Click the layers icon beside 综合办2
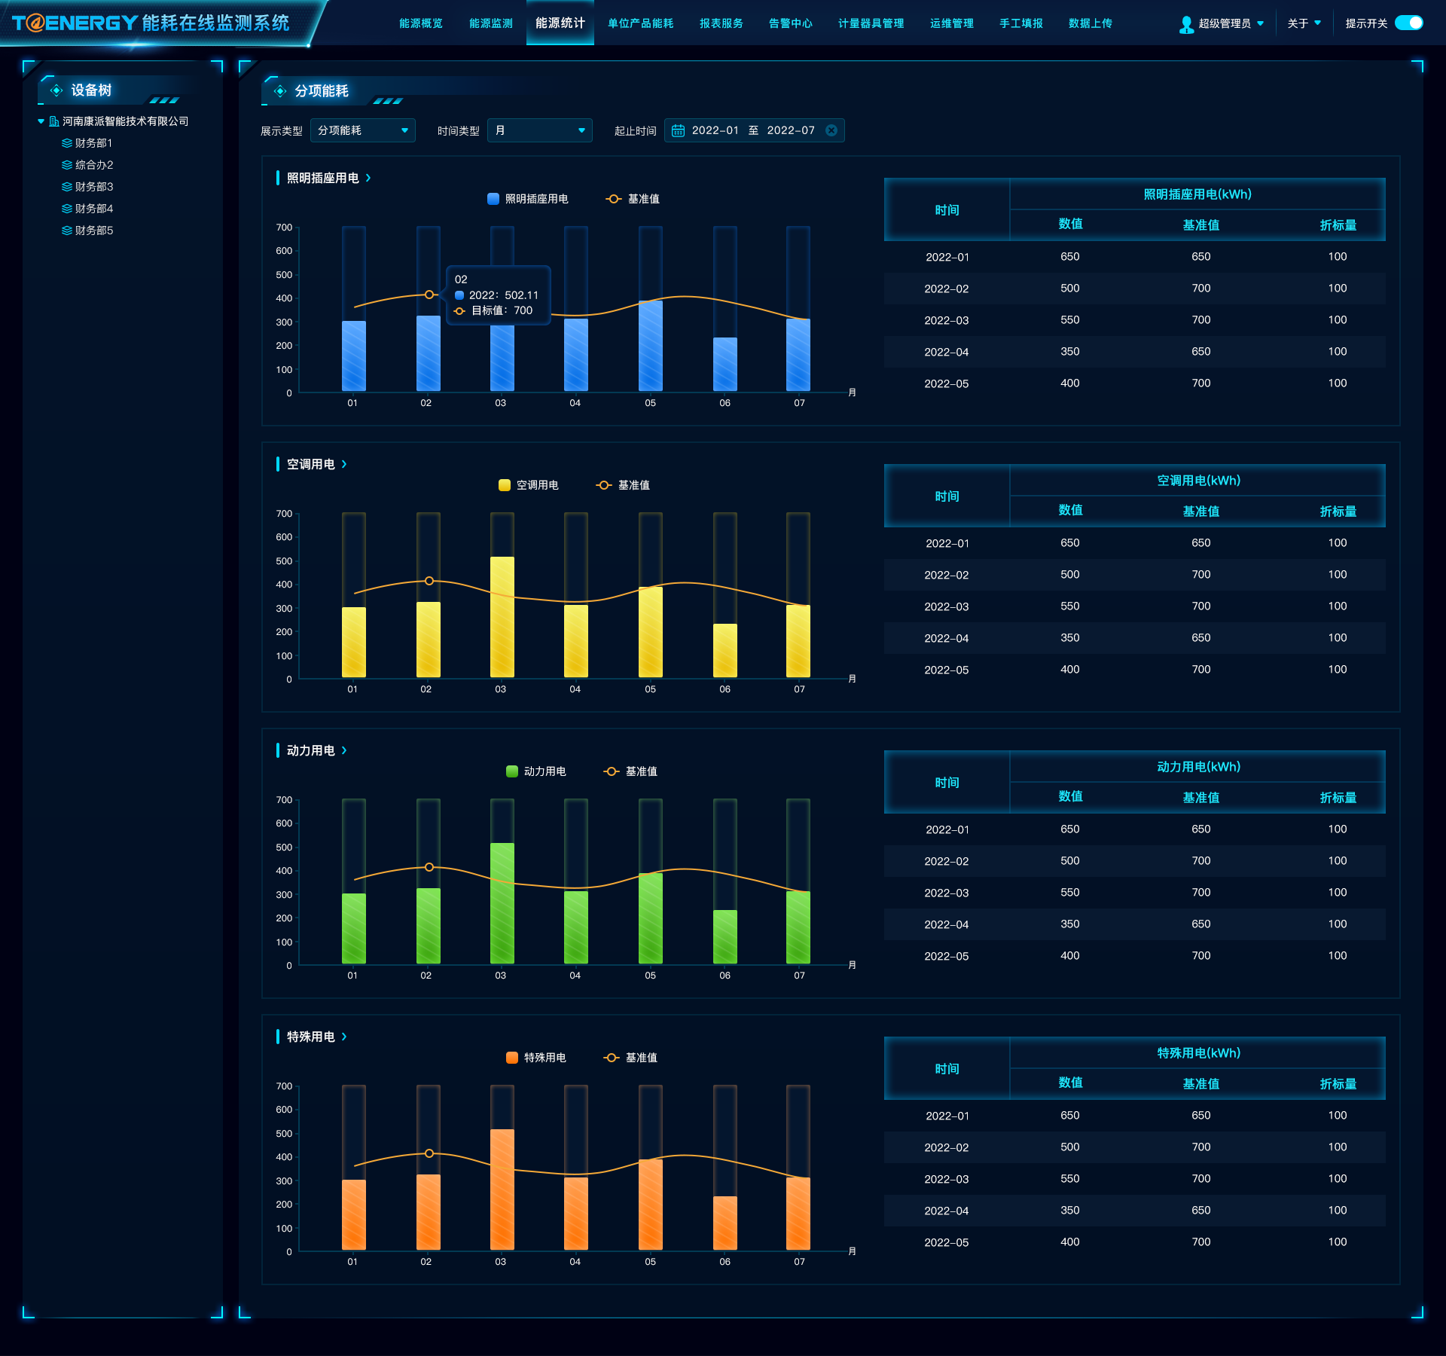The height and width of the screenshot is (1356, 1446). tap(67, 165)
